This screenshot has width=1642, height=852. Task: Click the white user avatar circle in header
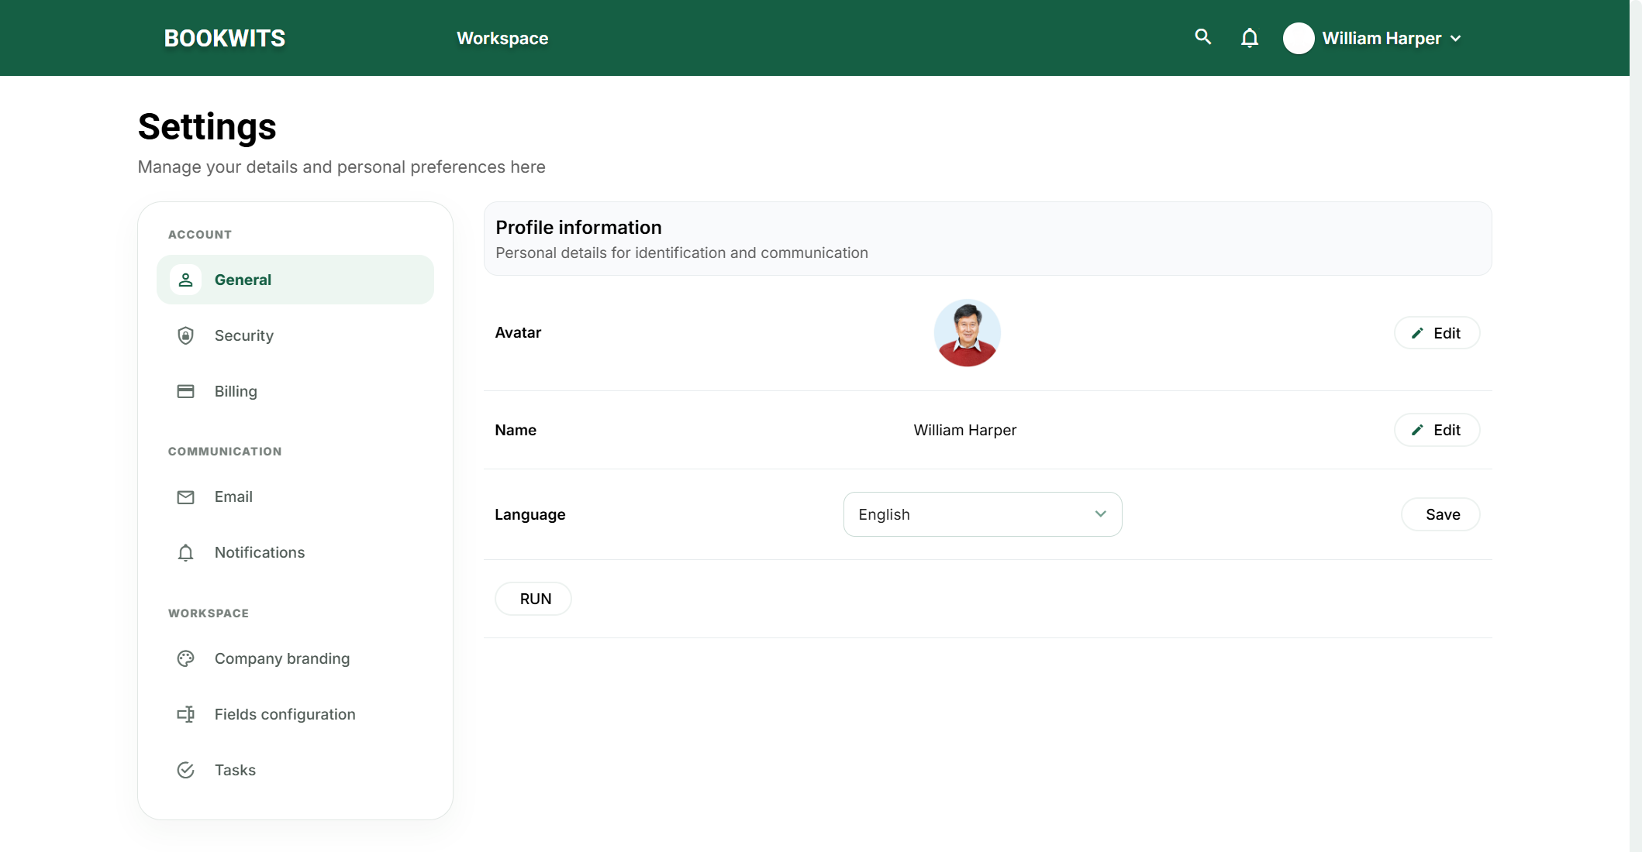coord(1299,38)
